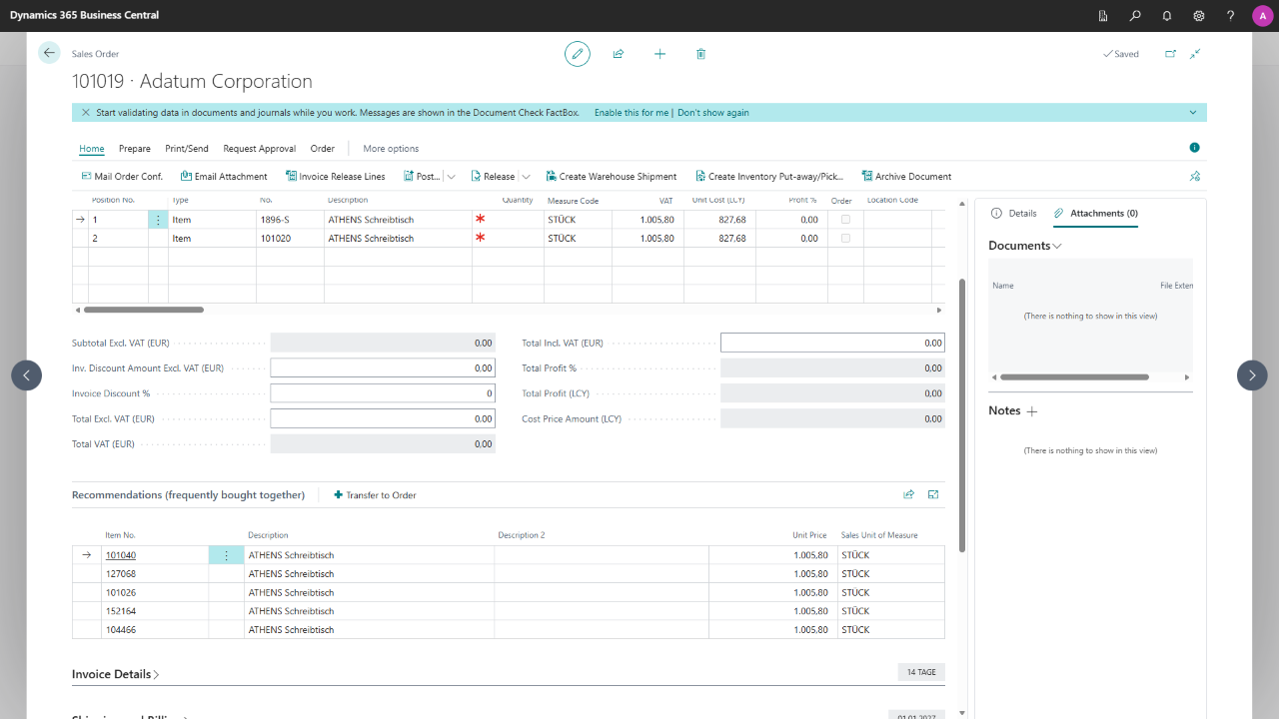Open the Print/Send menu
1279x719 pixels.
187,149
